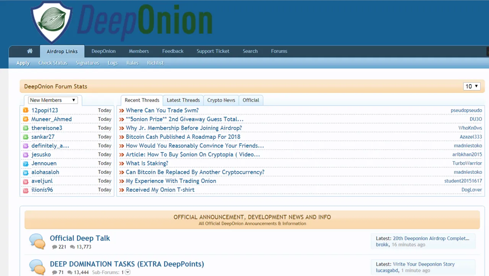Open the Forums nav tab
Viewport: 489px width, 276px height.
point(279,51)
